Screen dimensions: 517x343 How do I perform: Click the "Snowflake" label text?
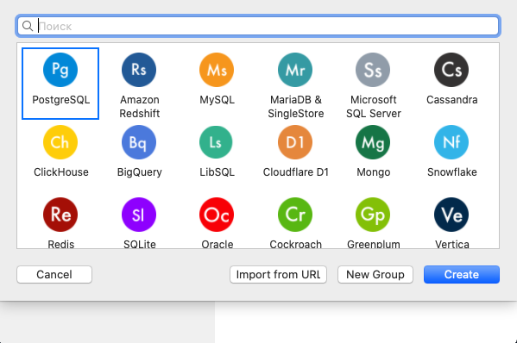452,172
